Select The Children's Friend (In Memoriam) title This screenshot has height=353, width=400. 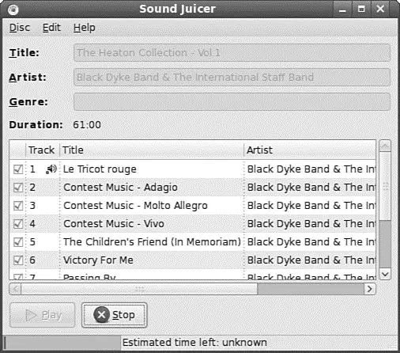tap(152, 242)
